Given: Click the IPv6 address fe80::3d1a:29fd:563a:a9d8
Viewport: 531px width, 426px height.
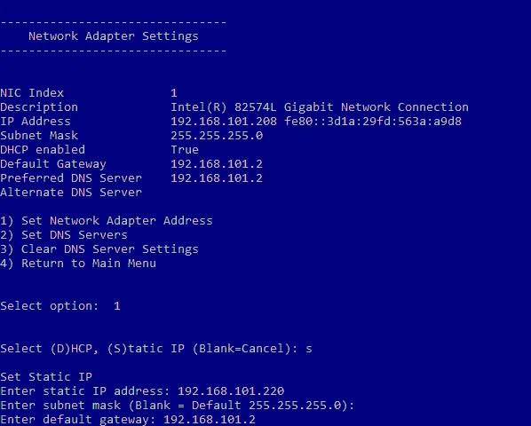Looking at the screenshot, I should pos(373,122).
